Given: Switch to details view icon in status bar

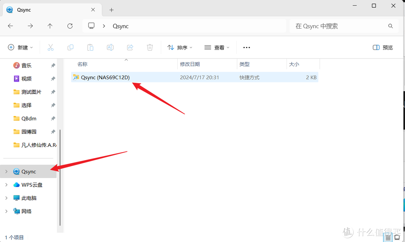Looking at the screenshot, I should [388, 237].
